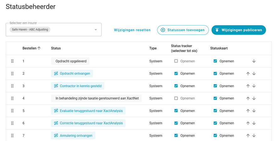This screenshot has height=141, width=276.
Task: Uncheck Statuskaart Opnemen for row 4
Action: [215, 98]
